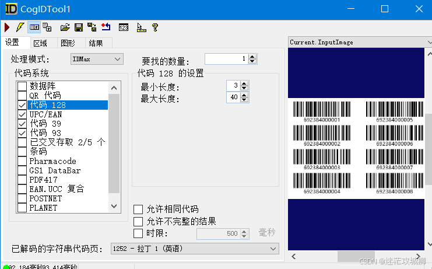Image resolution: width=432 pixels, height=269 pixels.
Task: Show results with the 123 icon
Action: (x=124, y=27)
